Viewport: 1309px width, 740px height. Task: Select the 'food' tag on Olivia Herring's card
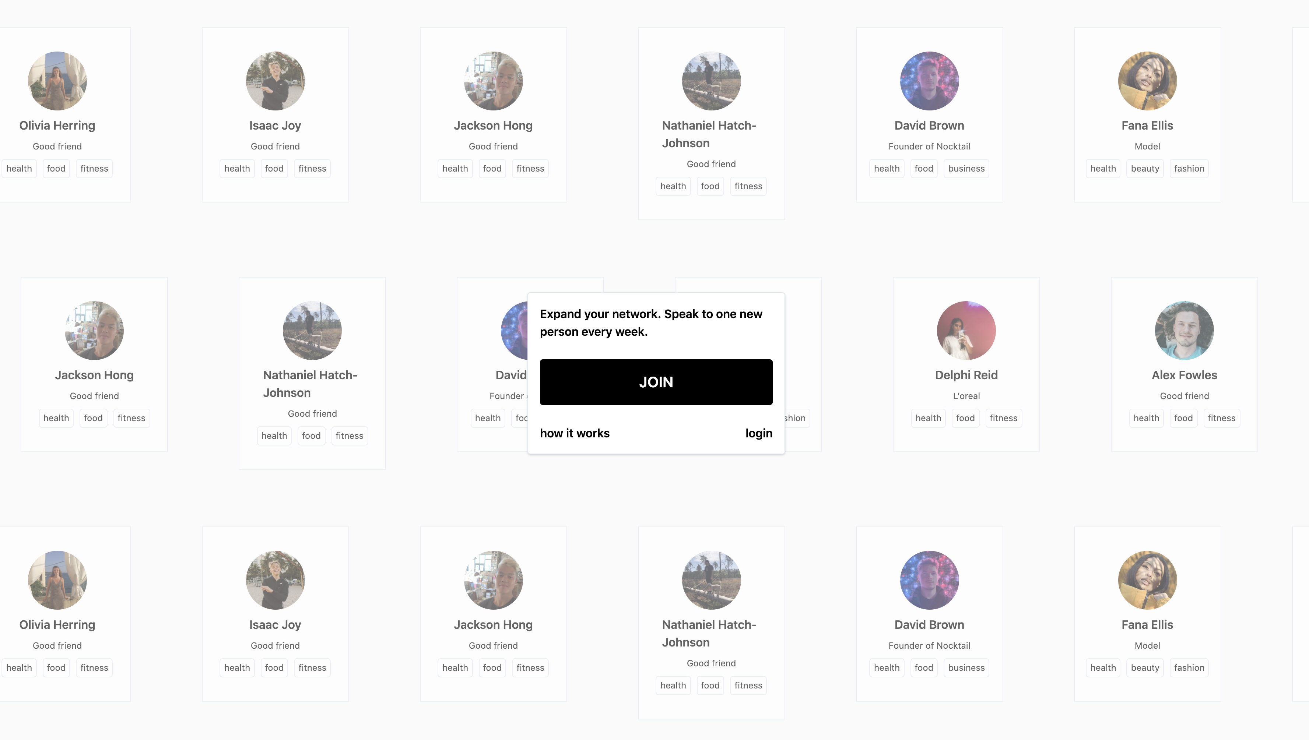tap(56, 168)
